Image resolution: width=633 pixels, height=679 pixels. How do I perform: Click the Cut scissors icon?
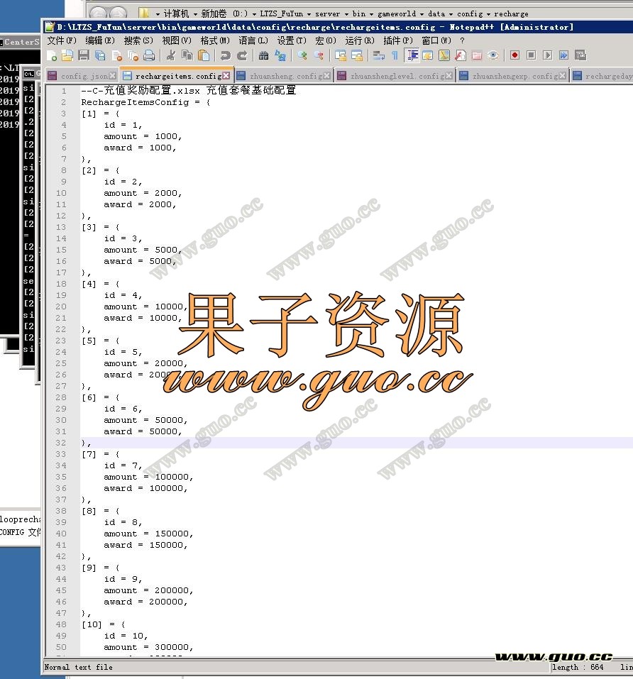[171, 55]
